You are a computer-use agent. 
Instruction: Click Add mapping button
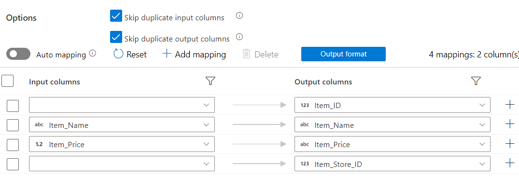click(x=194, y=54)
